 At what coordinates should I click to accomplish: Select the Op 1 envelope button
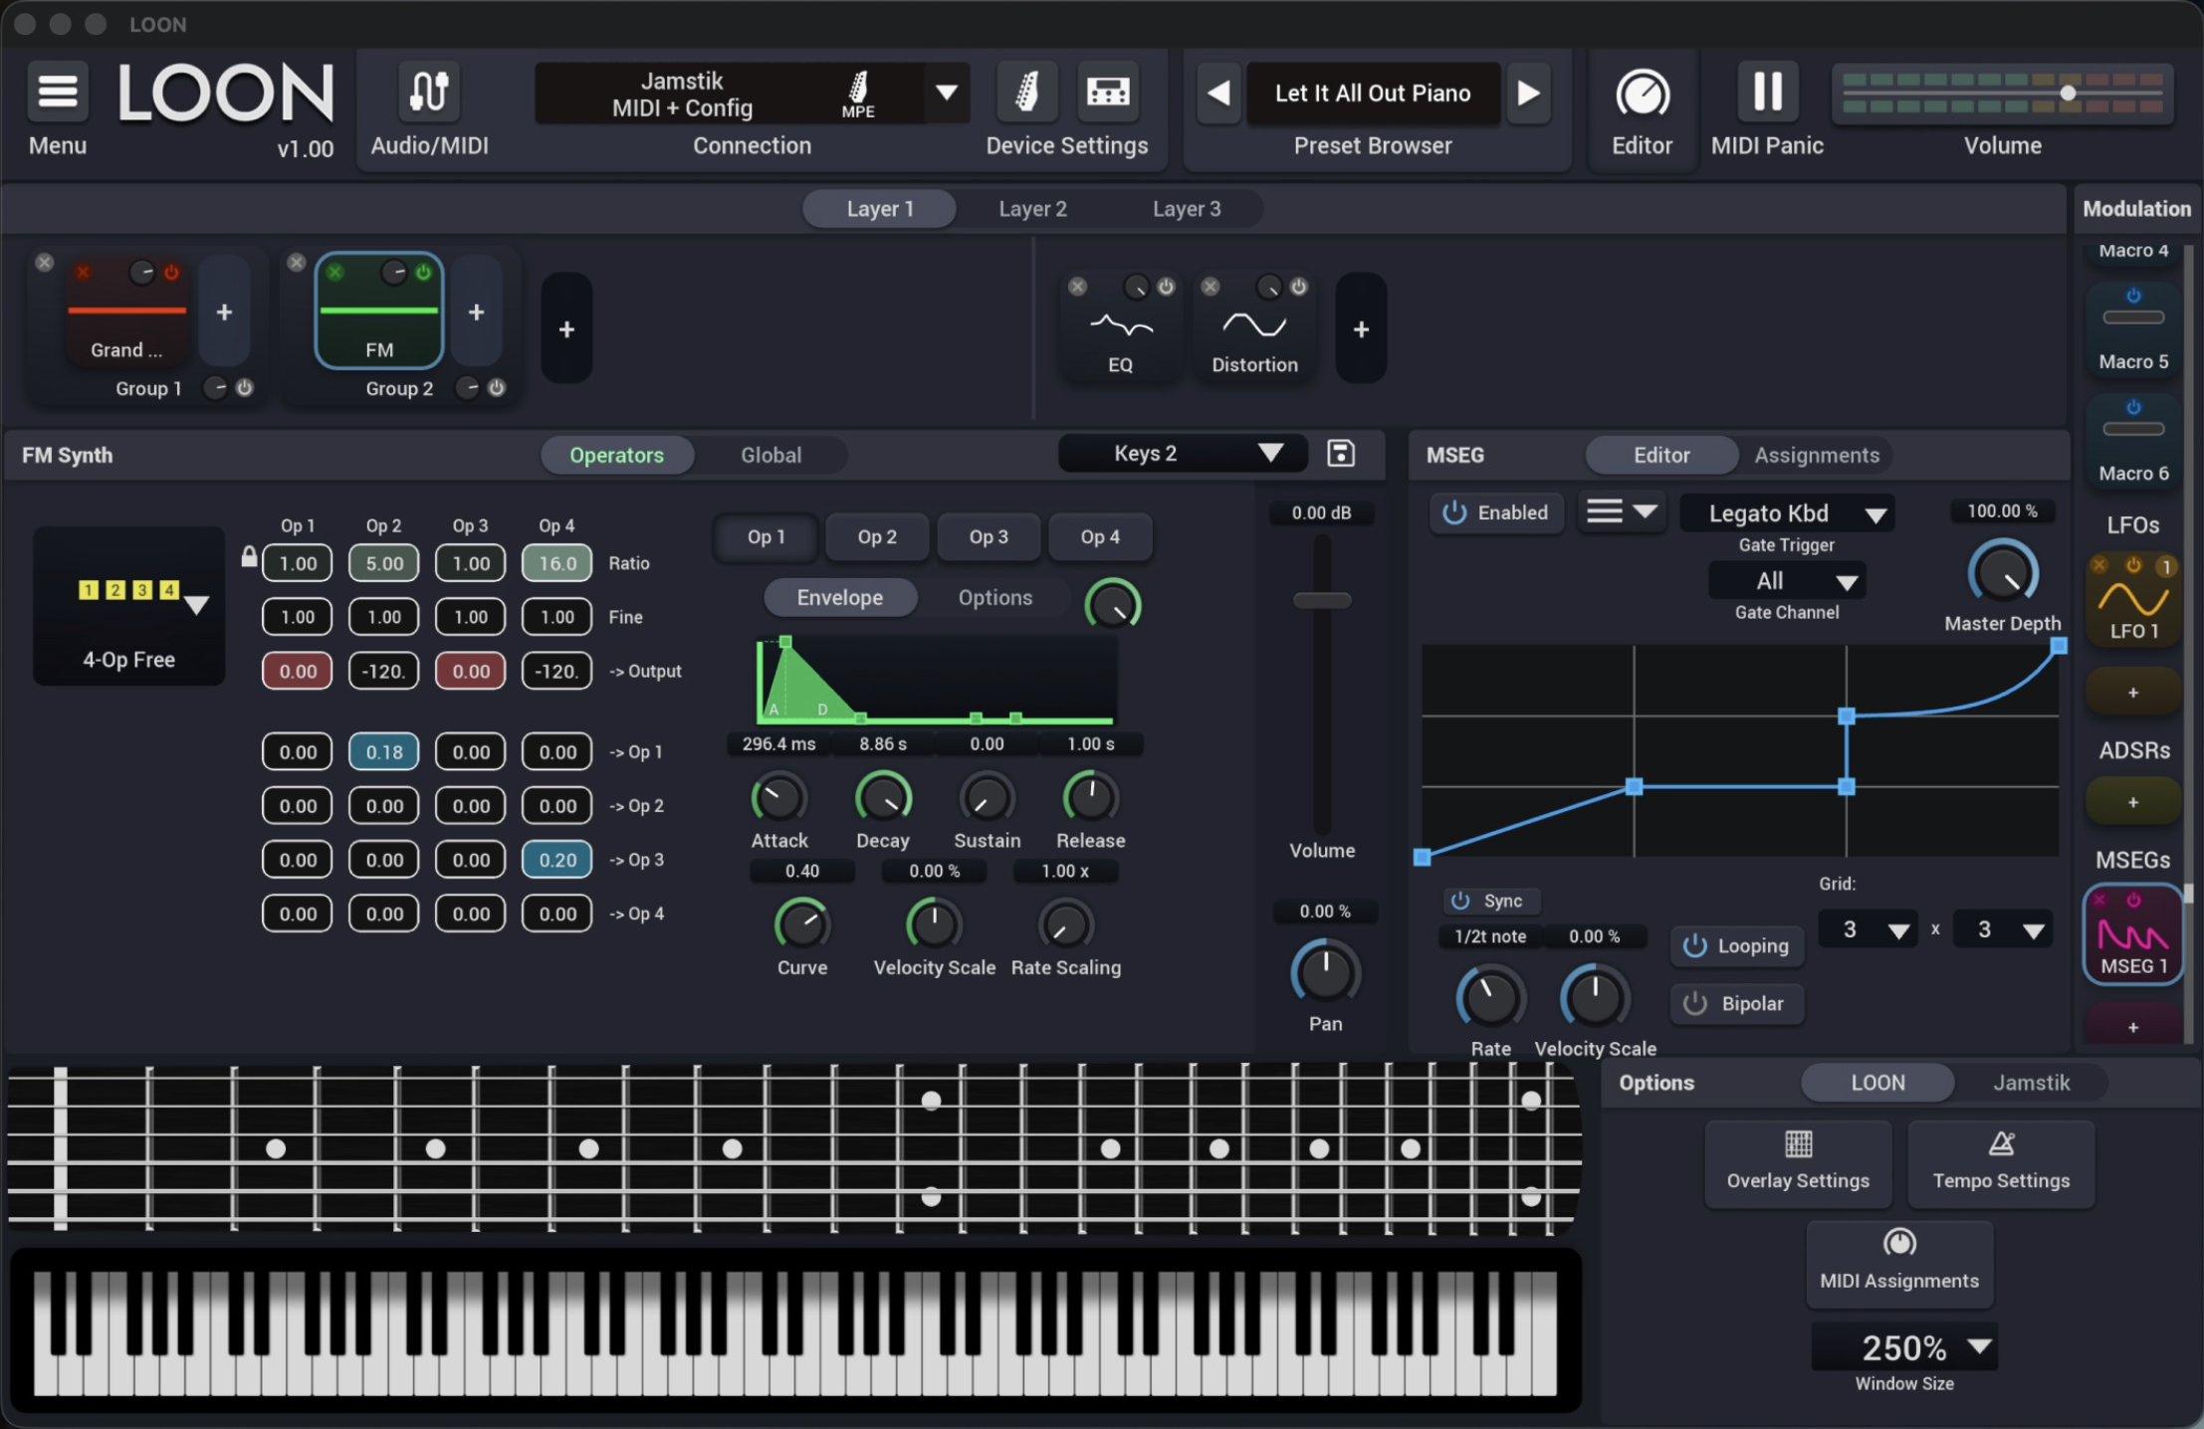click(x=767, y=537)
